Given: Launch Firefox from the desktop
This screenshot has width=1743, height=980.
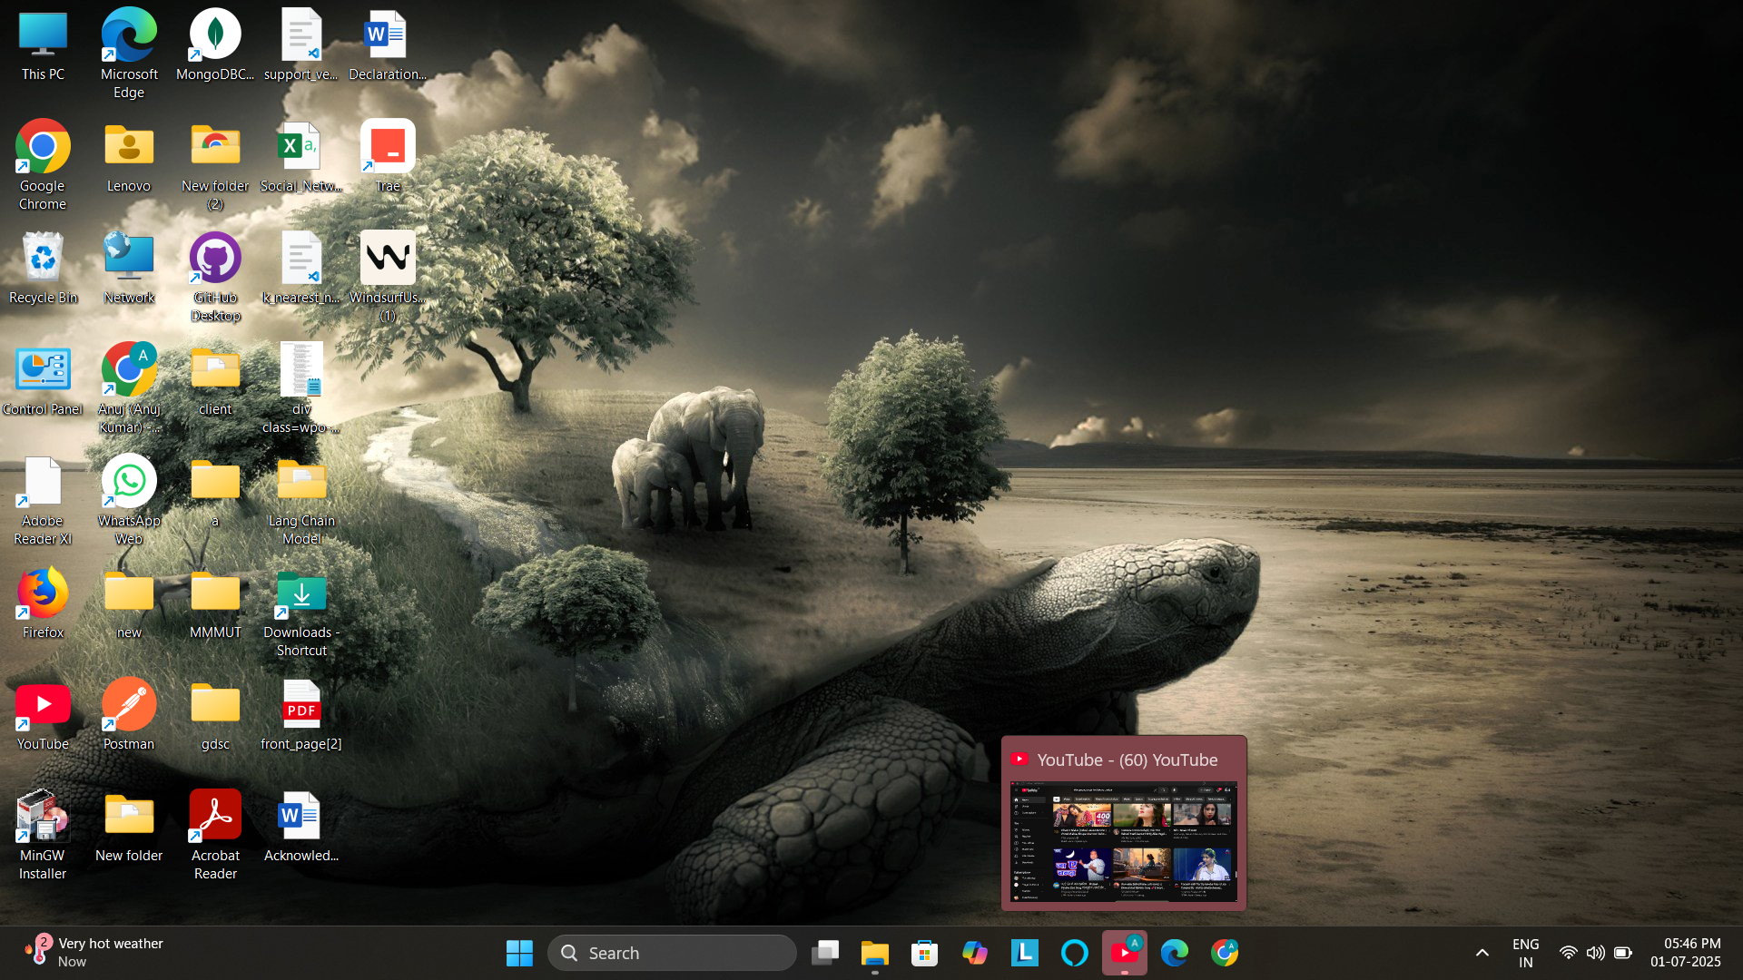Looking at the screenshot, I should click(43, 594).
